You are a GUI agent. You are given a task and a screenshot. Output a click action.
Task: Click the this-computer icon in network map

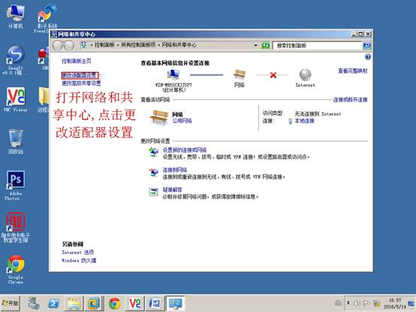click(x=173, y=74)
